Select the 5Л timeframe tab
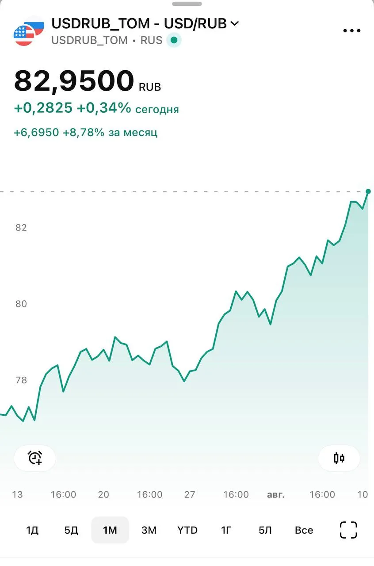The width and height of the screenshot is (374, 566). click(x=265, y=530)
